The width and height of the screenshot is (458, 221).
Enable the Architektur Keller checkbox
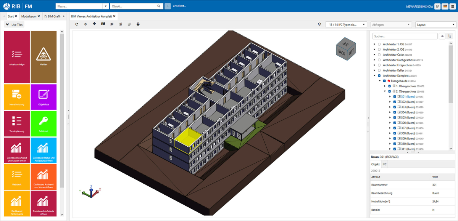[x=379, y=70]
